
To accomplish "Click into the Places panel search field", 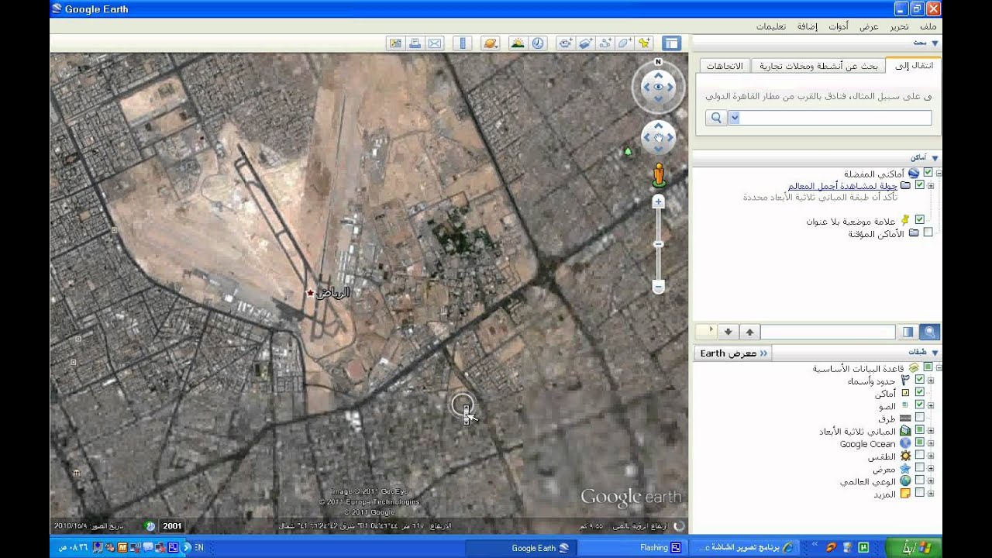I will tap(828, 332).
